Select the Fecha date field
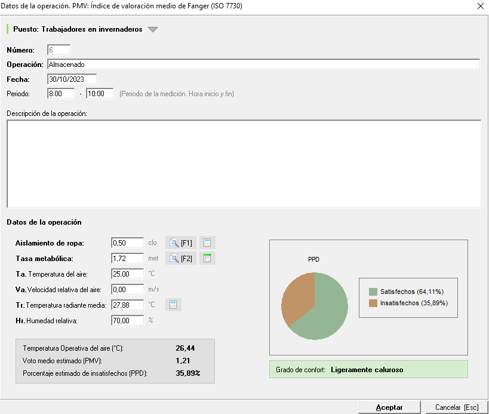 (72, 79)
